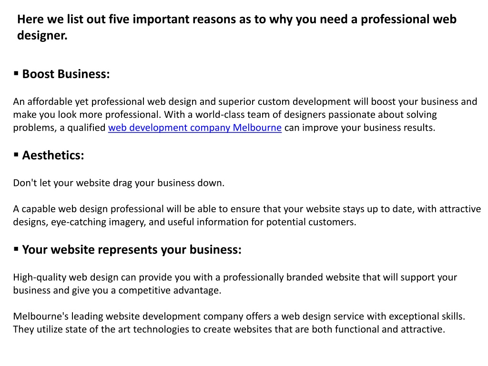This screenshot has width=488, height=366.
Task: Click the paragraph starting An affordable yet professional
Action: 245,115
